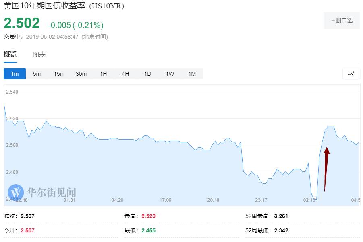363x242 pixels.
Task: Click the chart type line icon
Action: (351, 73)
